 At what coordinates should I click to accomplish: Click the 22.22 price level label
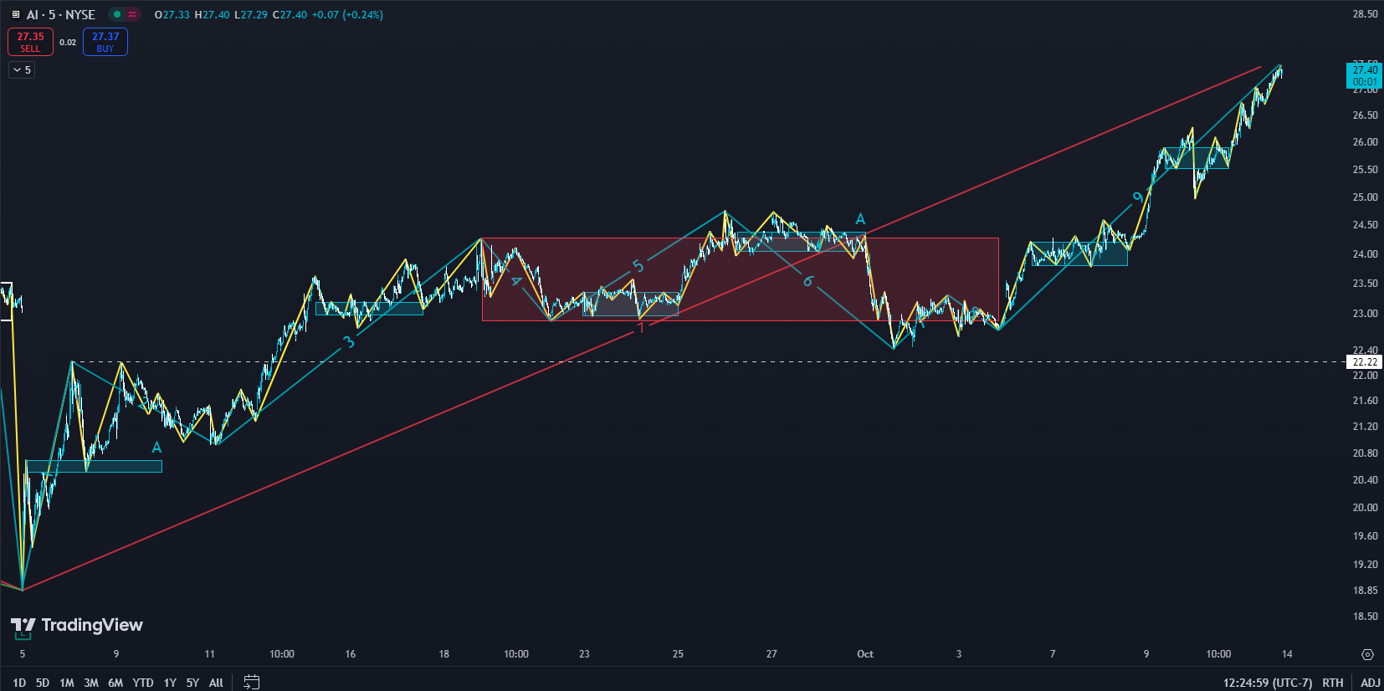[1365, 362]
